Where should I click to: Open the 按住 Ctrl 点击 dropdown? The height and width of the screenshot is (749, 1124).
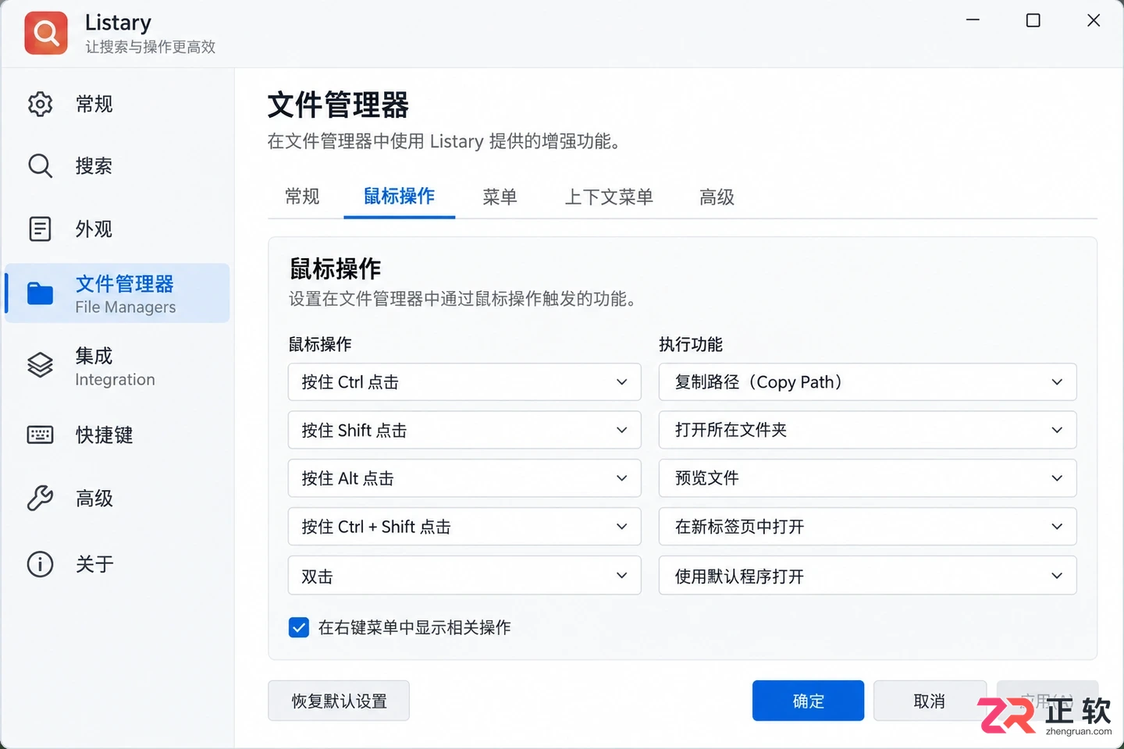[x=464, y=382]
